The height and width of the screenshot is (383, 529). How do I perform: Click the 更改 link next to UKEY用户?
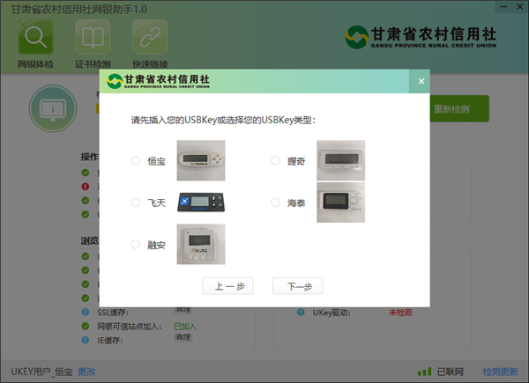86,372
